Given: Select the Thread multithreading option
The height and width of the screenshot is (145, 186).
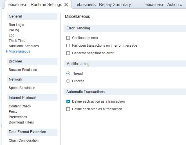Looking at the screenshot, I should coord(68,73).
